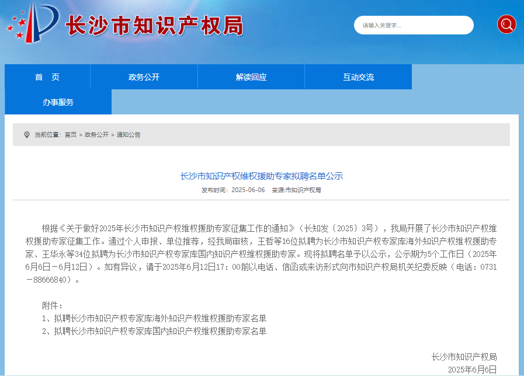524x376 pixels.
Task: Click the article title 长沙市知识产权维权援助专家拟聘名单公示
Action: (x=261, y=176)
